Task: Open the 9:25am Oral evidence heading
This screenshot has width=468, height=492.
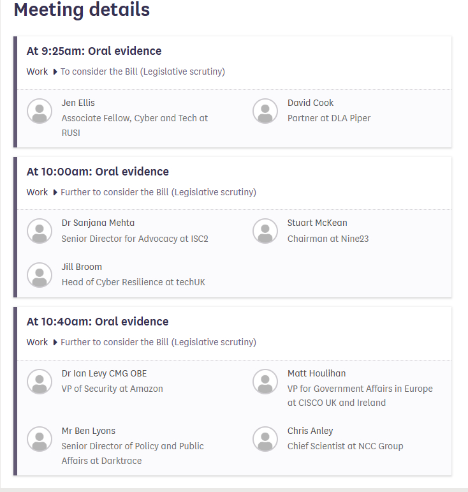Action: [94, 51]
